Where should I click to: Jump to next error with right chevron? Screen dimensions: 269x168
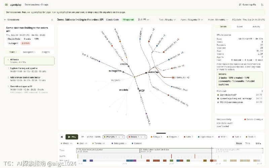[x=145, y=137]
